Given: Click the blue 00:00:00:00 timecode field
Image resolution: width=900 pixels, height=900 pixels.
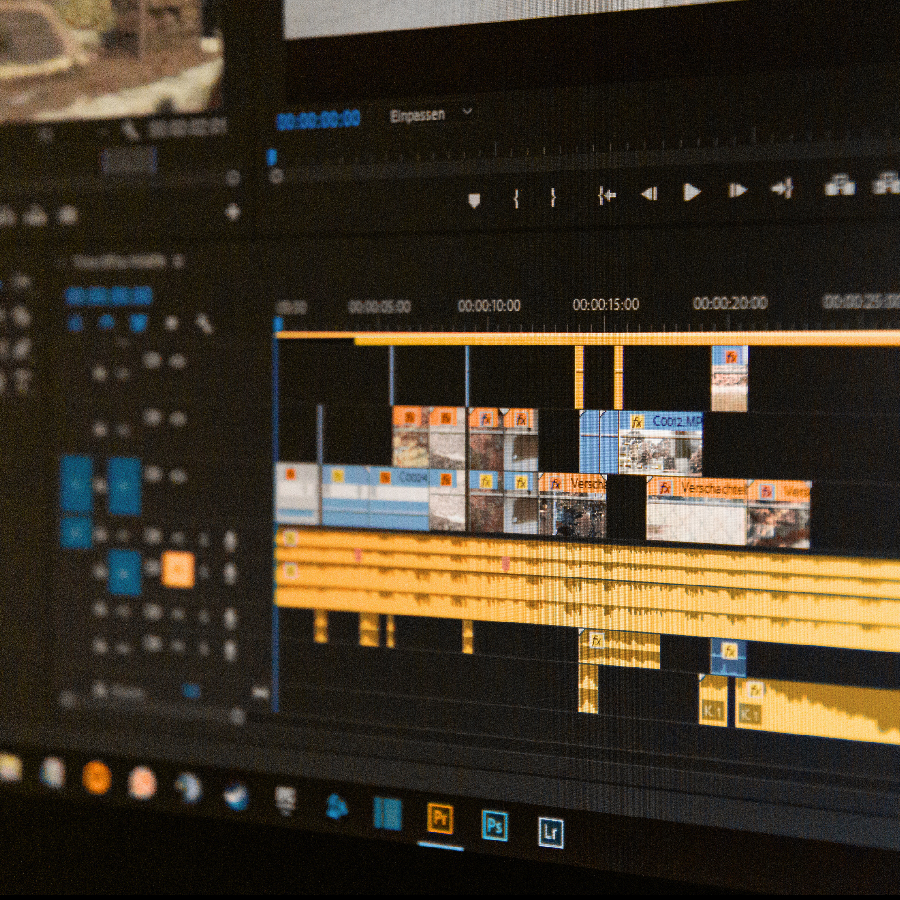Looking at the screenshot, I should tap(319, 120).
